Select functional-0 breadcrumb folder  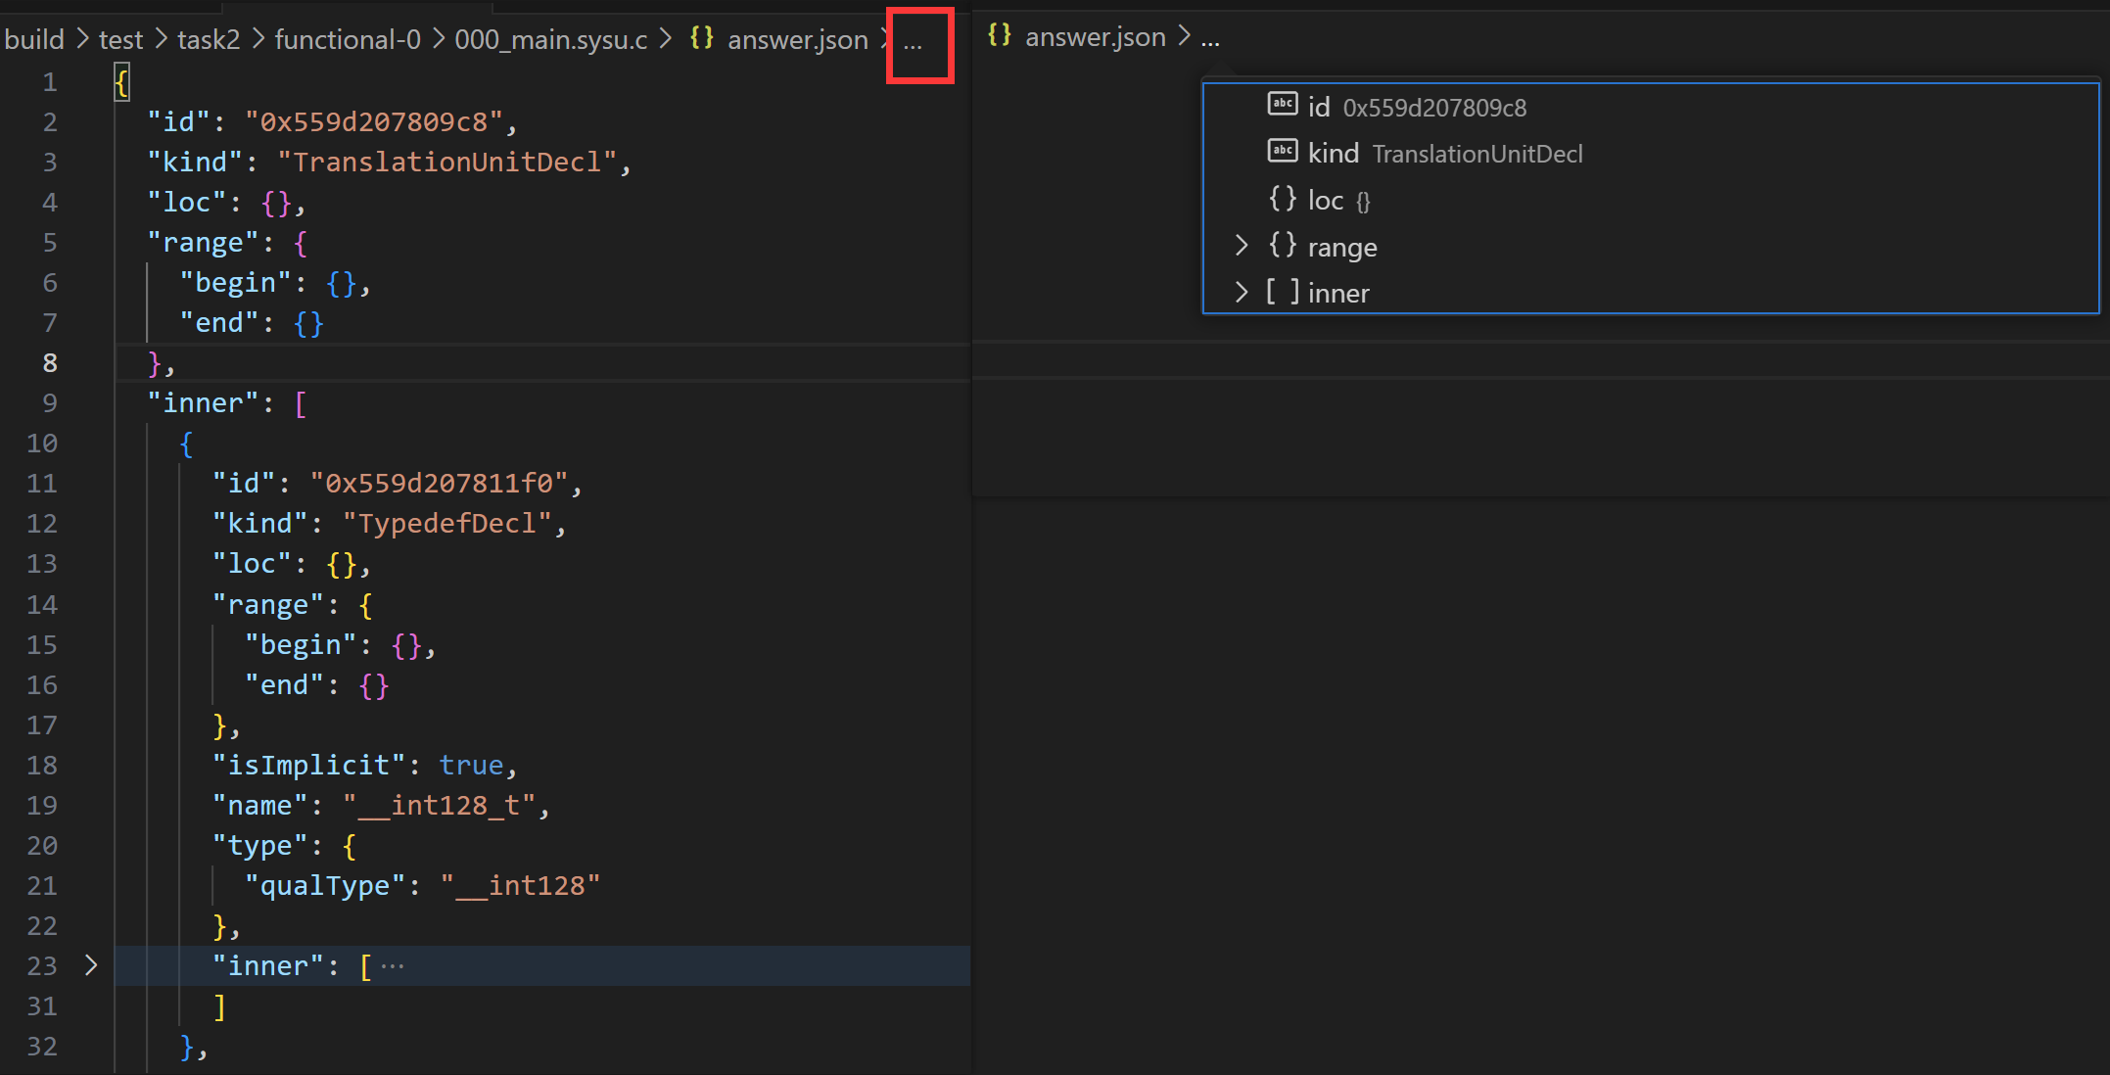pyautogui.click(x=348, y=39)
